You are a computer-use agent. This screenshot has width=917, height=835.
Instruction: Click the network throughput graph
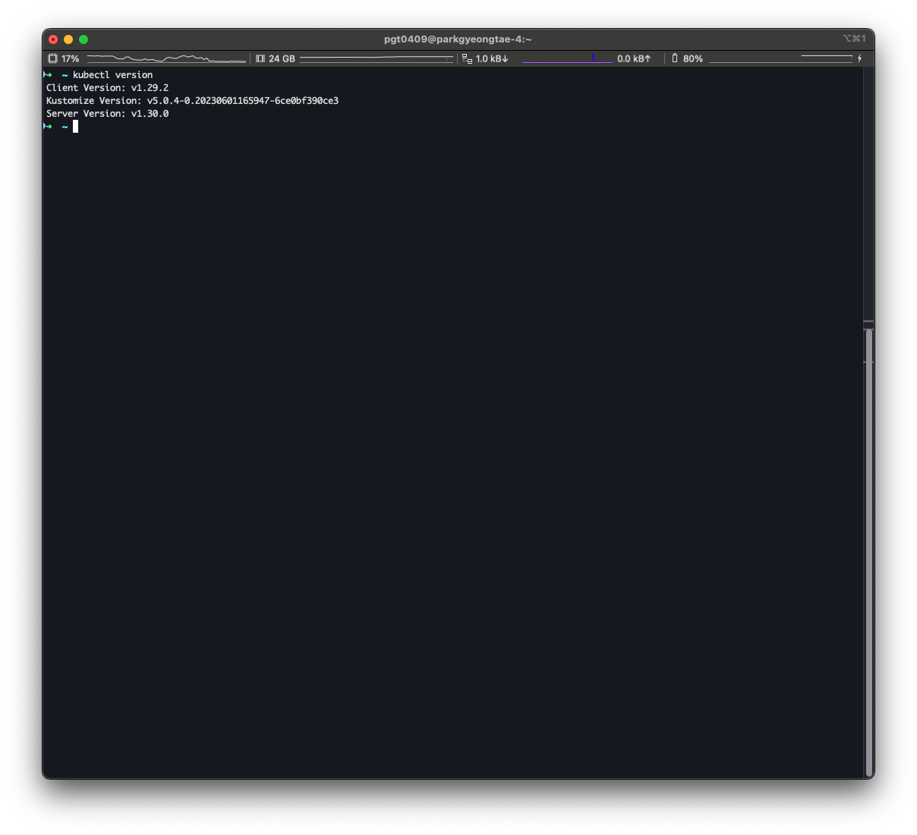point(567,58)
